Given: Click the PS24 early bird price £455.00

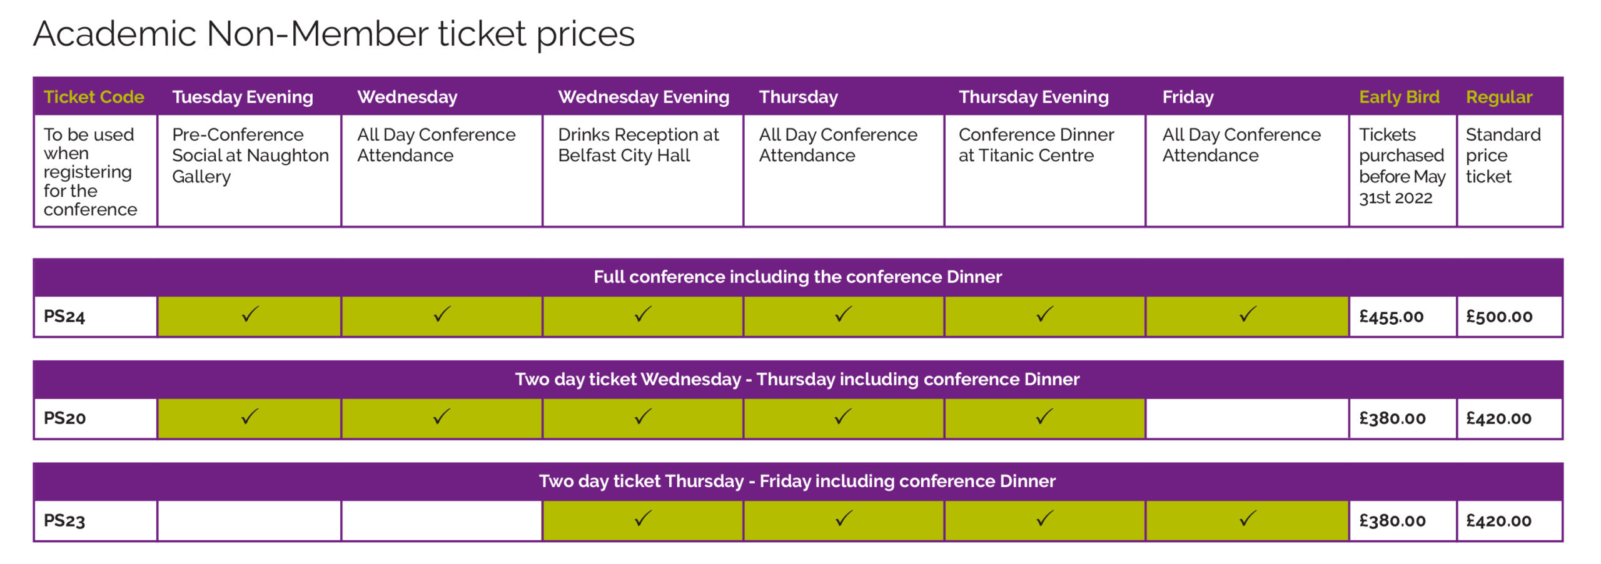Looking at the screenshot, I should (x=1391, y=317).
